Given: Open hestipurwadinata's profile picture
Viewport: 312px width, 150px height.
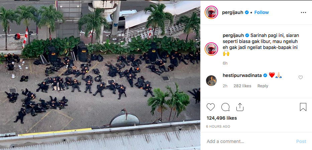Looking at the screenshot, I should click(x=211, y=81).
